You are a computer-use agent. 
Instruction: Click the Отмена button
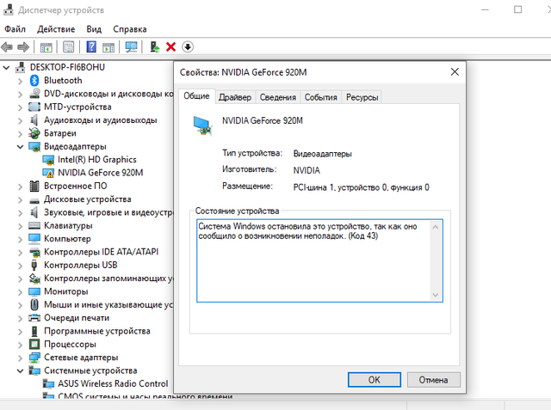tap(433, 380)
